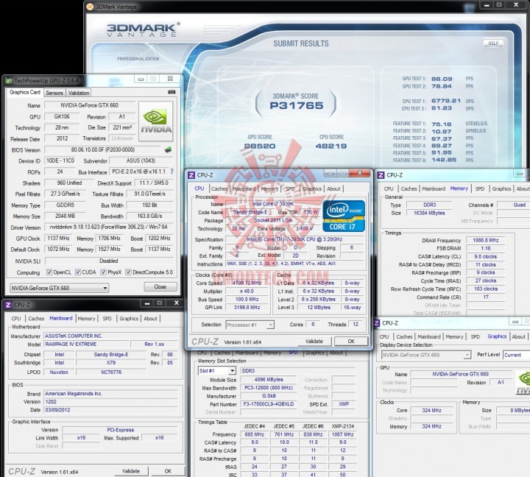Click the Z icon of the CPU-Z Graphics window
This screenshot has width=530, height=477.
(x=377, y=323)
